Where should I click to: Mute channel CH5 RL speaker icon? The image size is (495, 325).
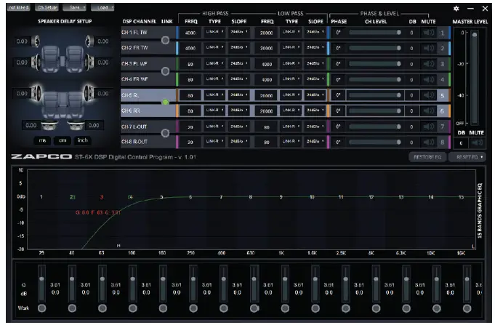429,95
